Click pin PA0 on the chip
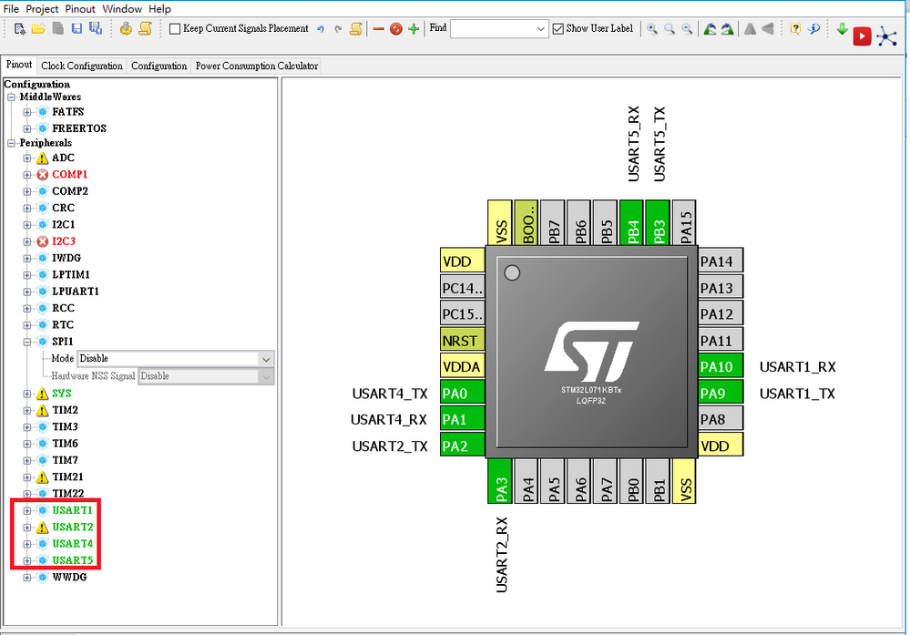 [463, 394]
